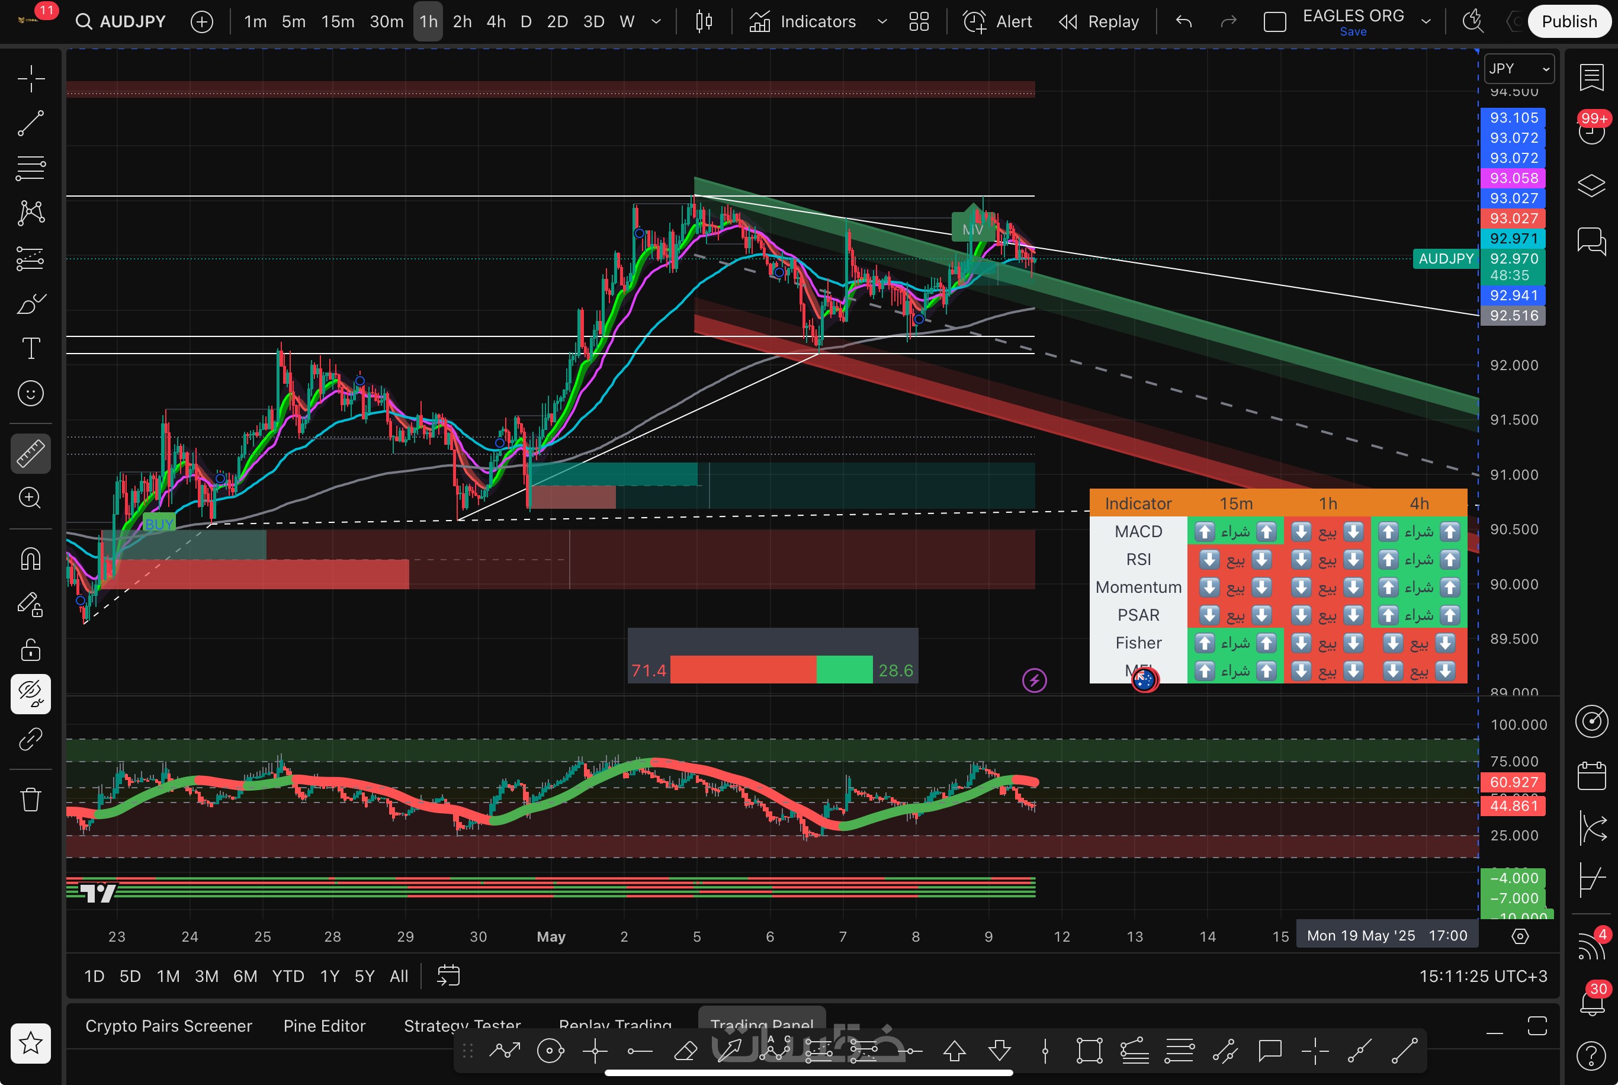Screen dimensions: 1618x1085
Task: Undo the last chart action
Action: pyautogui.click(x=1183, y=21)
